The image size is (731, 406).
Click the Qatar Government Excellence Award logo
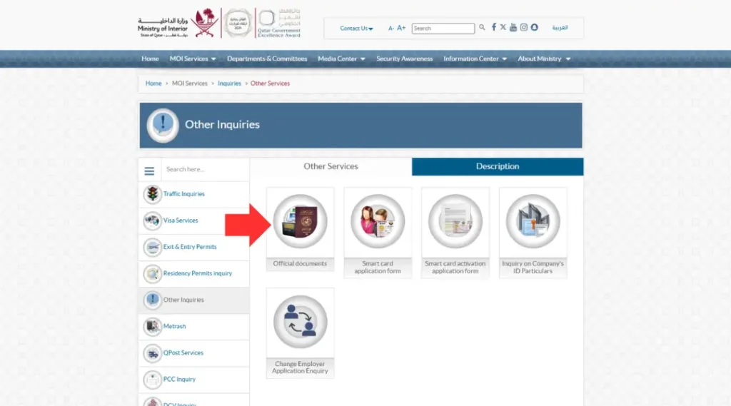click(x=279, y=24)
